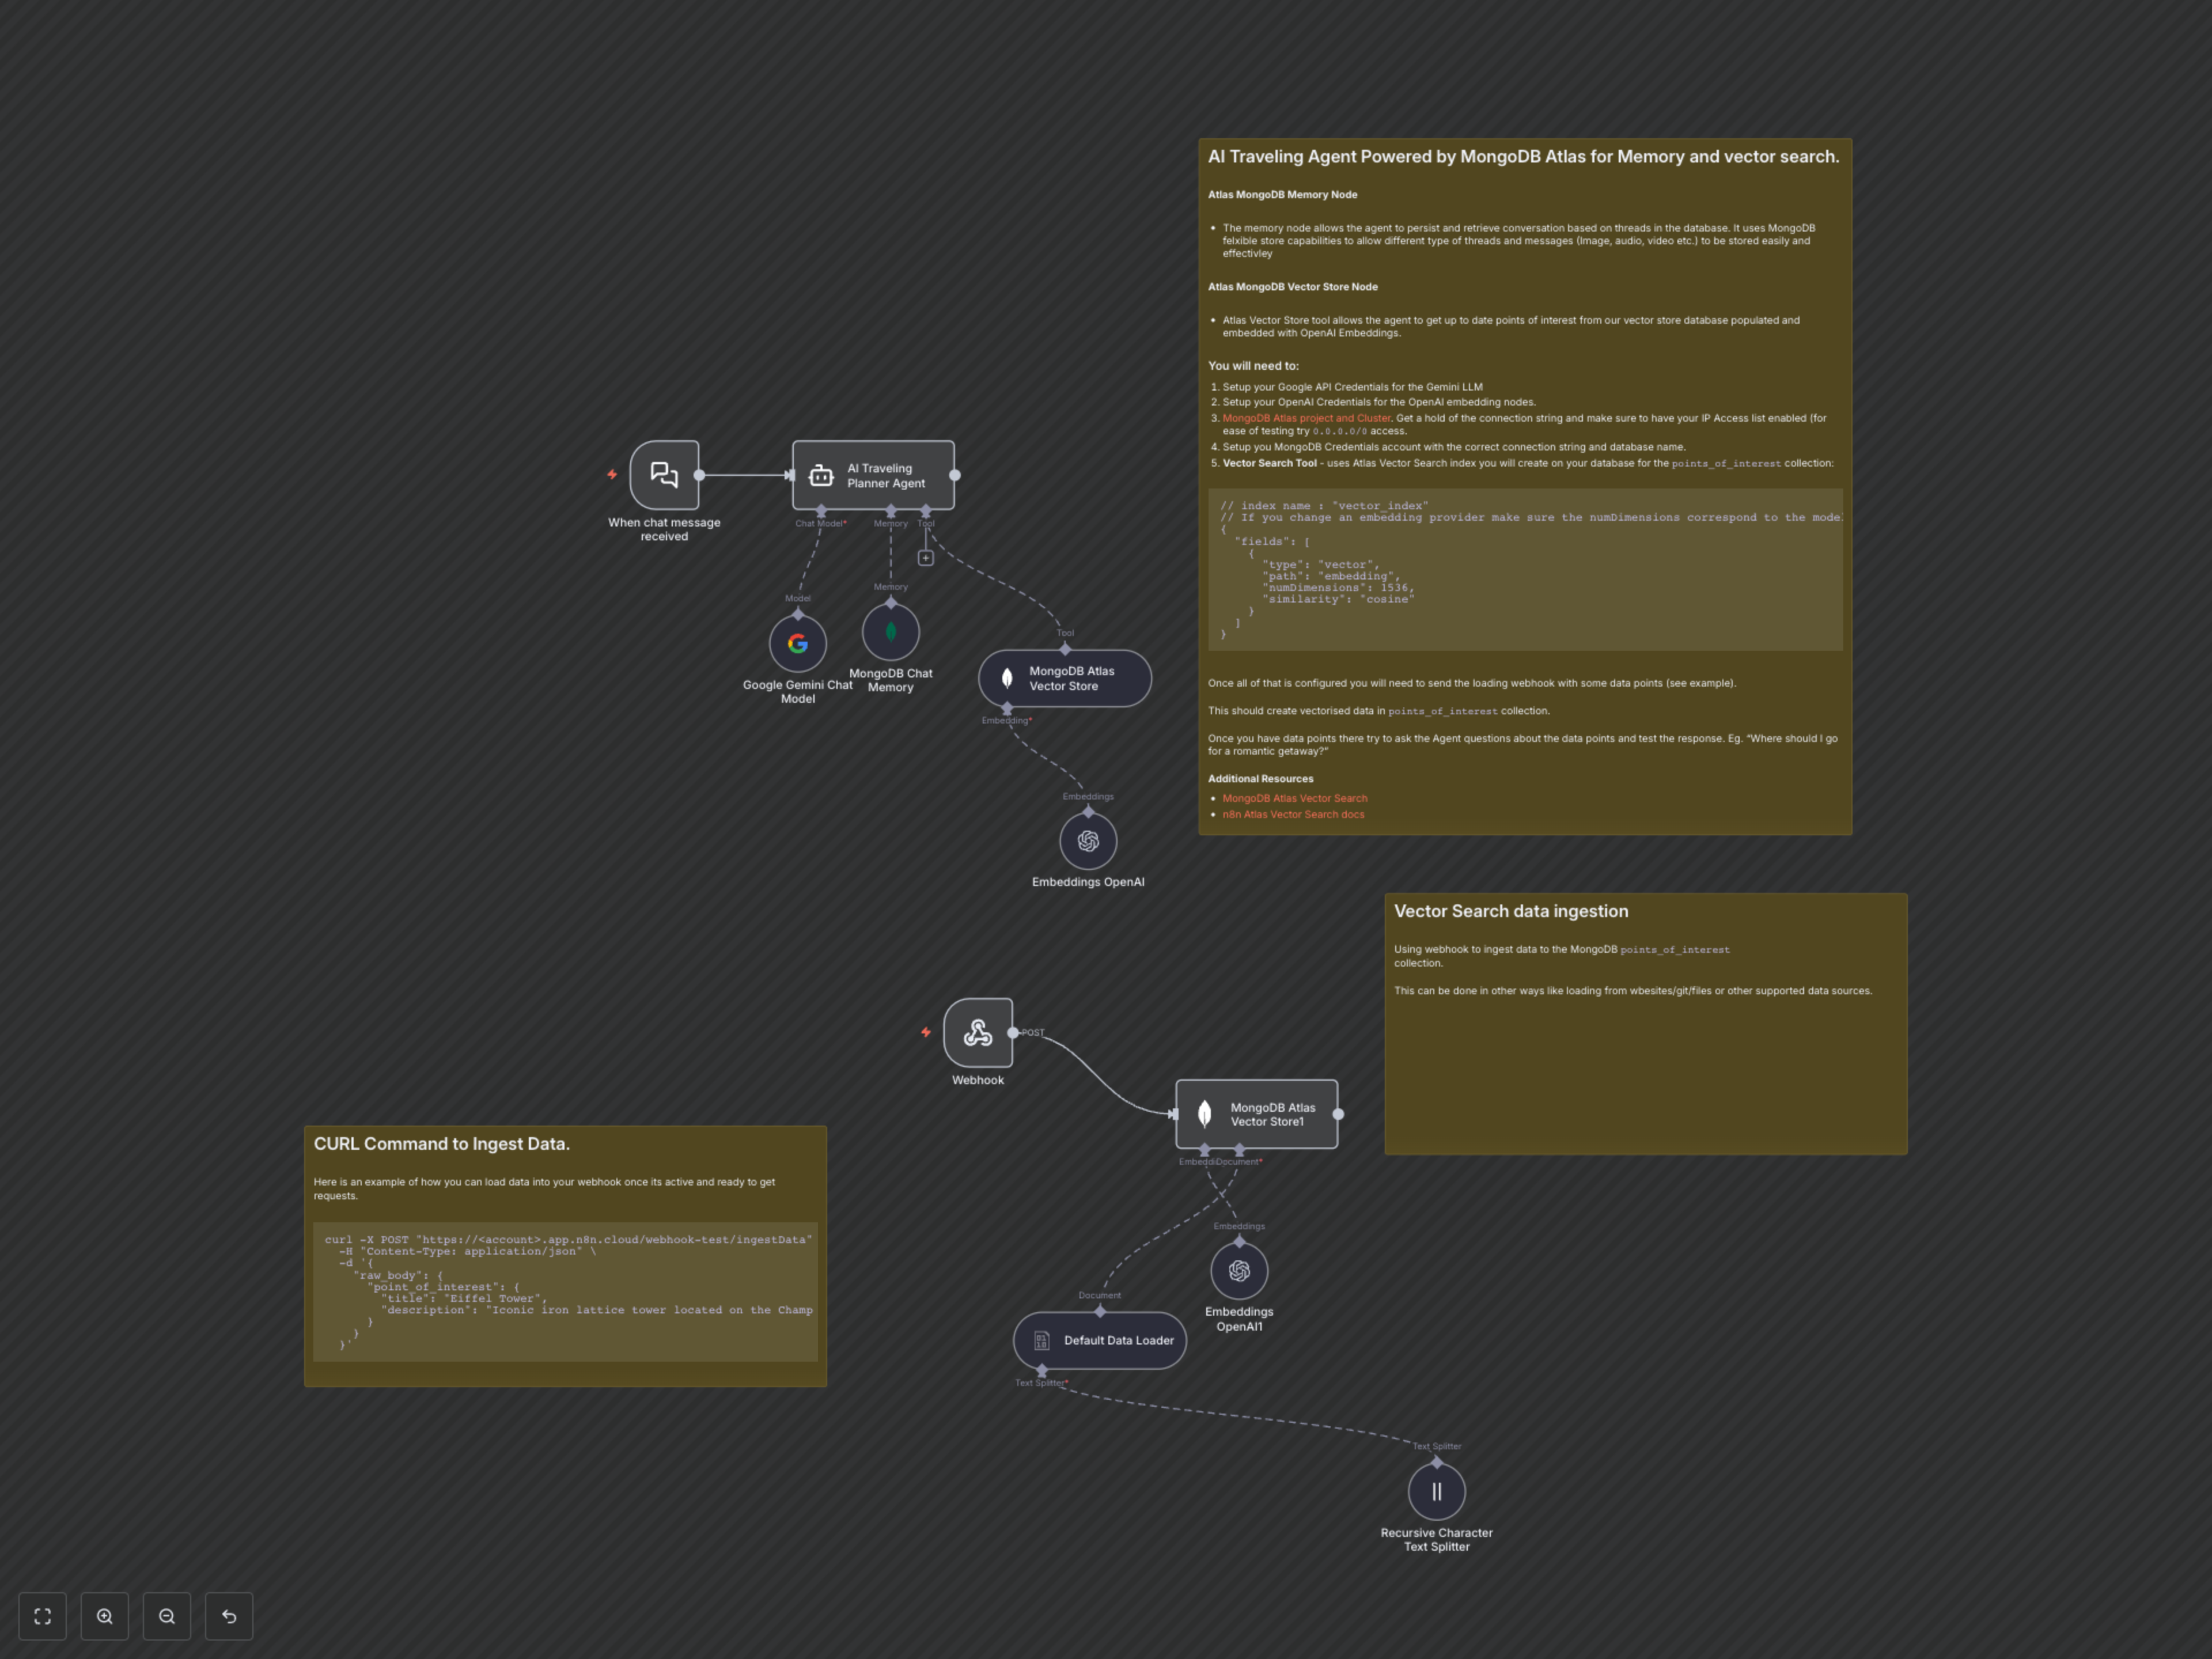Viewport: 2212px width, 1659px height.
Task: Open the AI Traveling Planner Agent node
Action: coord(872,475)
